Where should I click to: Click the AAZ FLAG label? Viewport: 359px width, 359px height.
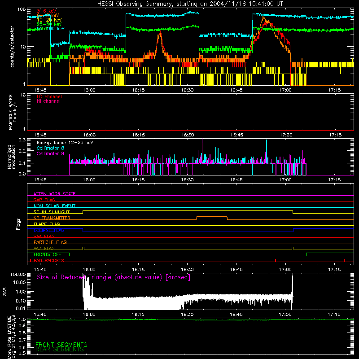[x=44, y=248]
